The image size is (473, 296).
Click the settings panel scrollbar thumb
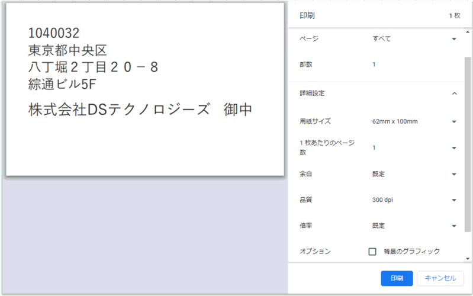point(467,144)
